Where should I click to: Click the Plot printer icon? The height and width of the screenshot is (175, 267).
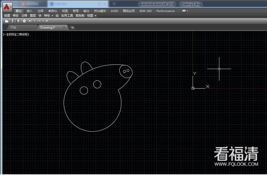(24, 21)
